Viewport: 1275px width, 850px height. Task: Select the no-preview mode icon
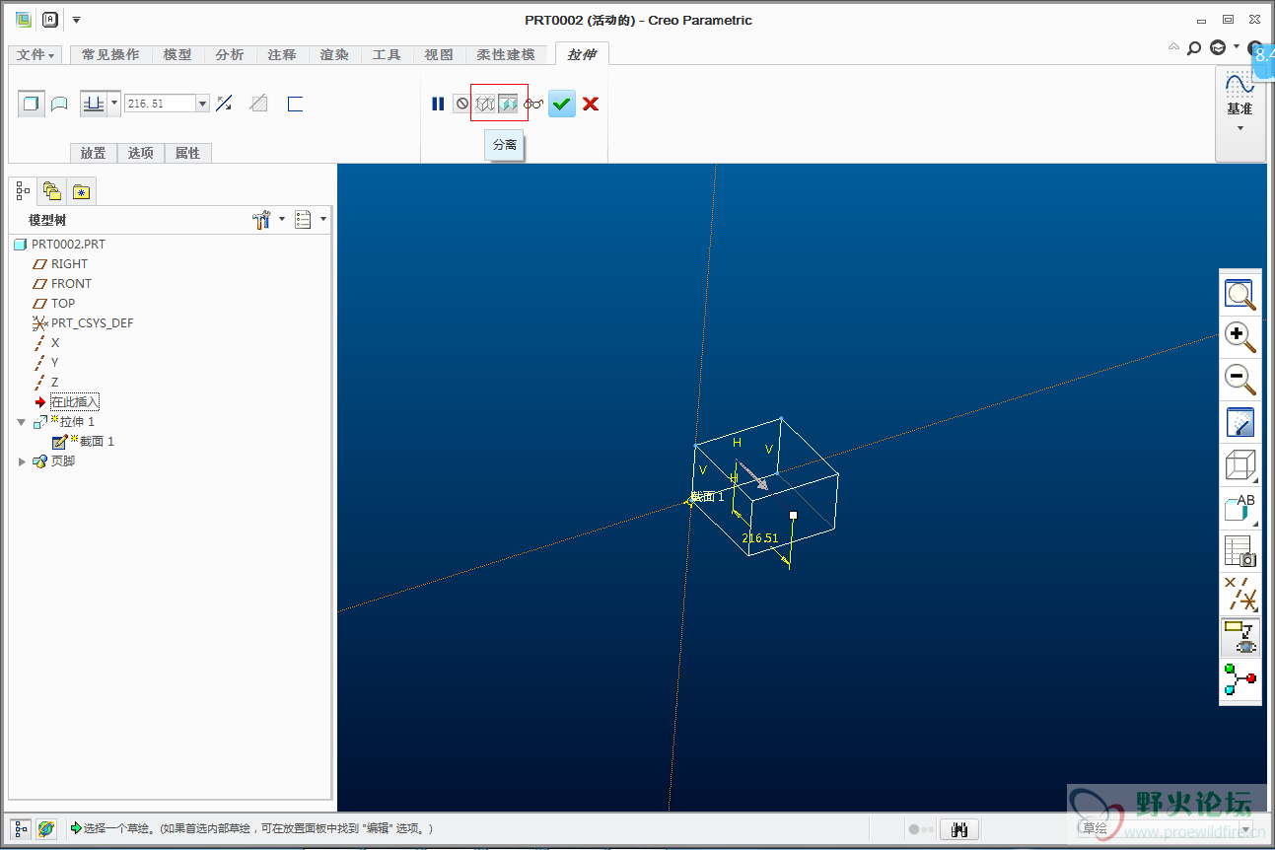[461, 104]
